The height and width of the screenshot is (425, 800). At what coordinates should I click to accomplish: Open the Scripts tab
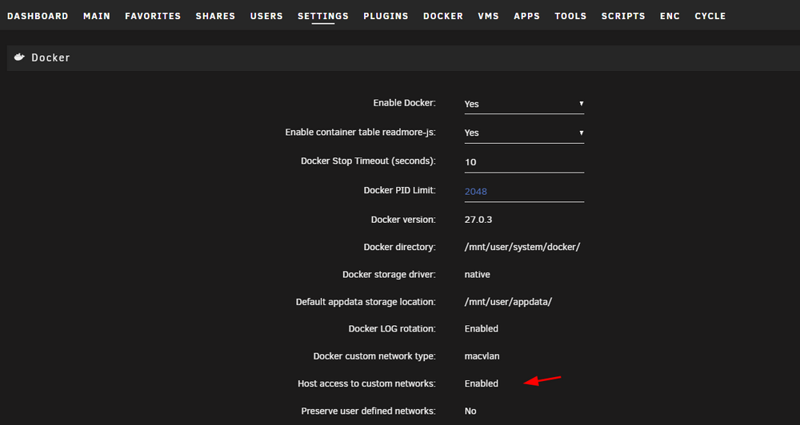pyautogui.click(x=623, y=16)
